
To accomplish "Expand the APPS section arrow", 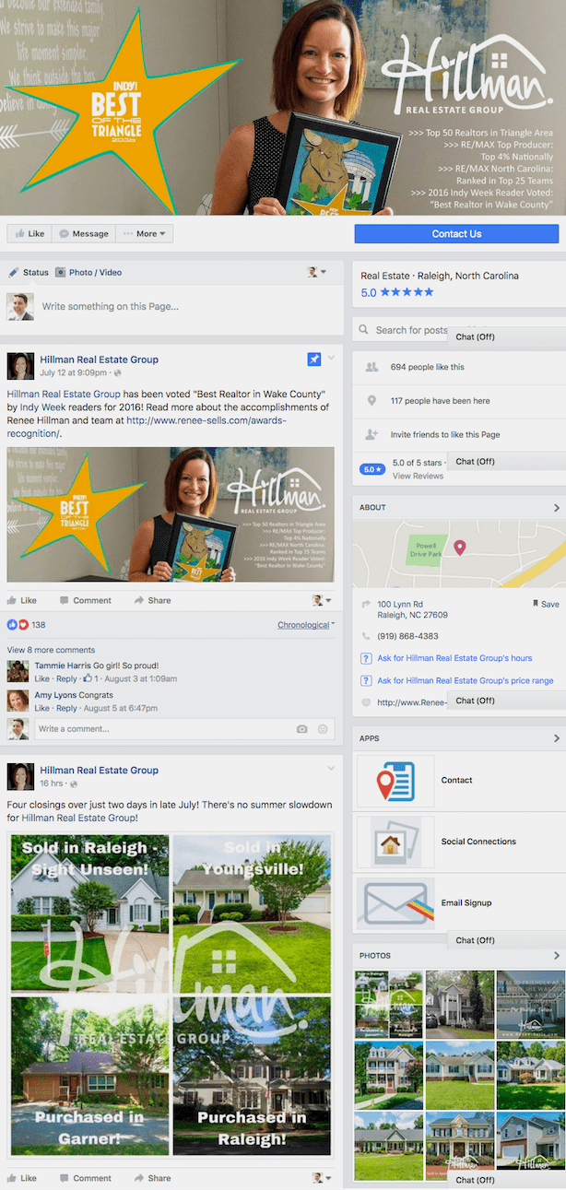I will click(556, 738).
